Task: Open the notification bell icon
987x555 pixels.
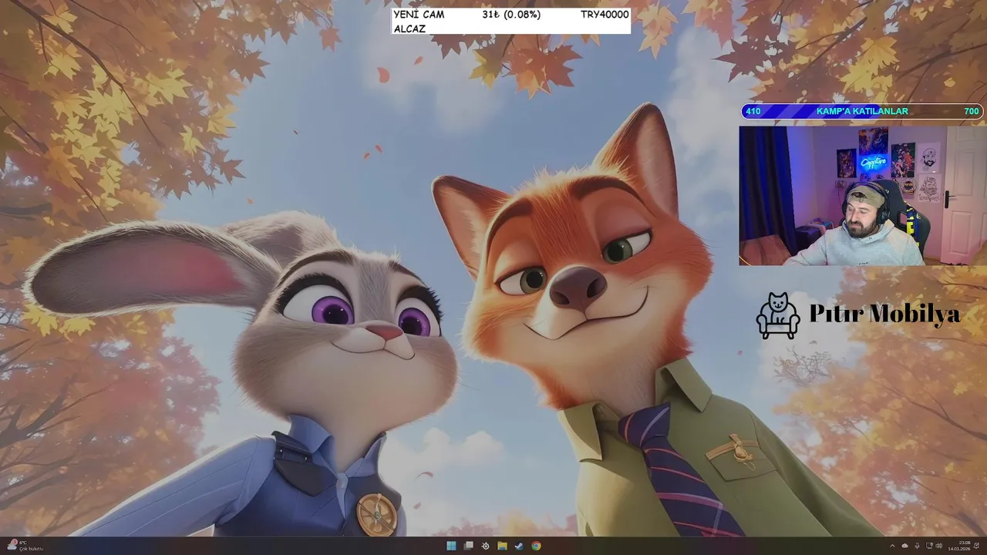Action: point(977,546)
